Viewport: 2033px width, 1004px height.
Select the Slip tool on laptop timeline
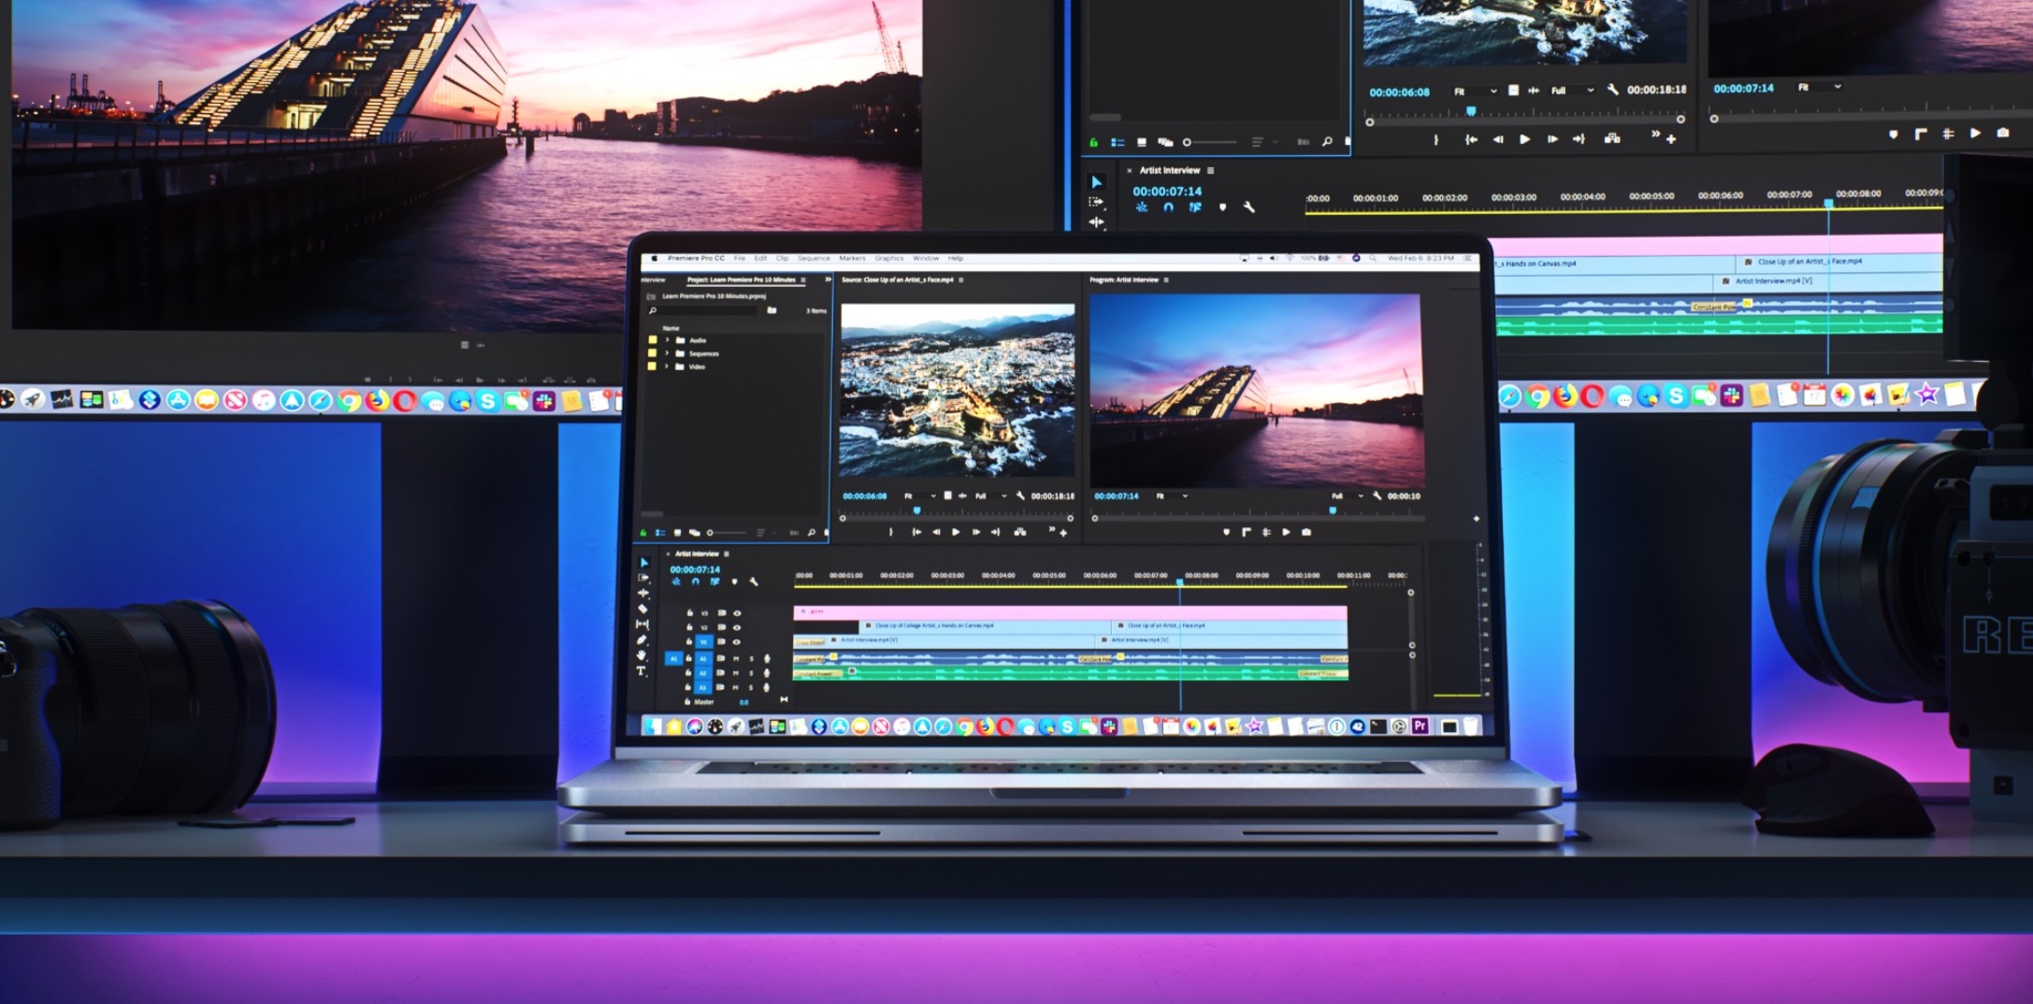pos(642,624)
